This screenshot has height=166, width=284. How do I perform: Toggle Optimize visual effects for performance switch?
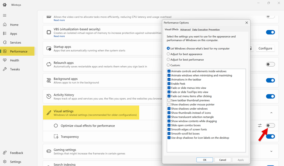click(x=270, y=125)
